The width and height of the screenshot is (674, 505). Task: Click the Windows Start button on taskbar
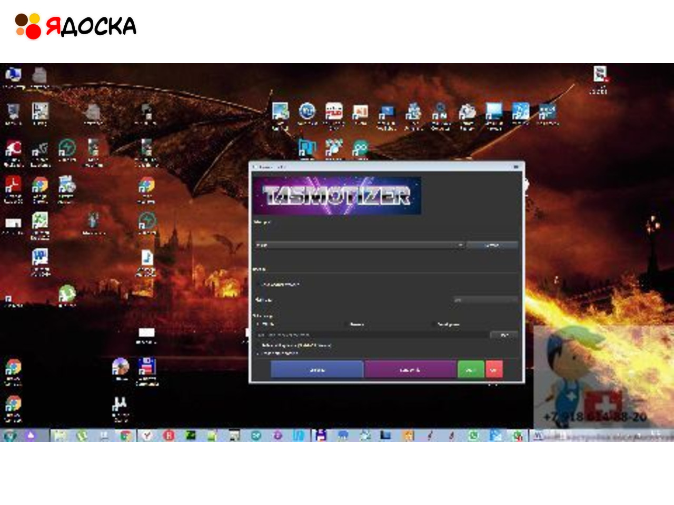point(10,435)
